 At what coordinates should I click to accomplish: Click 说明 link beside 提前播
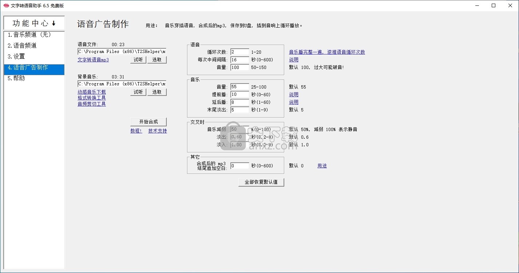click(x=294, y=95)
